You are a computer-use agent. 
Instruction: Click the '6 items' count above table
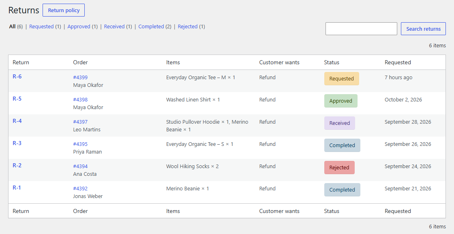click(x=437, y=46)
